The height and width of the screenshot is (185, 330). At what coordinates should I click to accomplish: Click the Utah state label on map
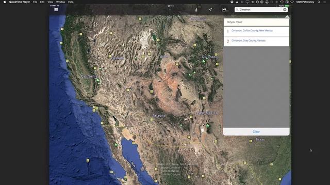pyautogui.click(x=164, y=57)
